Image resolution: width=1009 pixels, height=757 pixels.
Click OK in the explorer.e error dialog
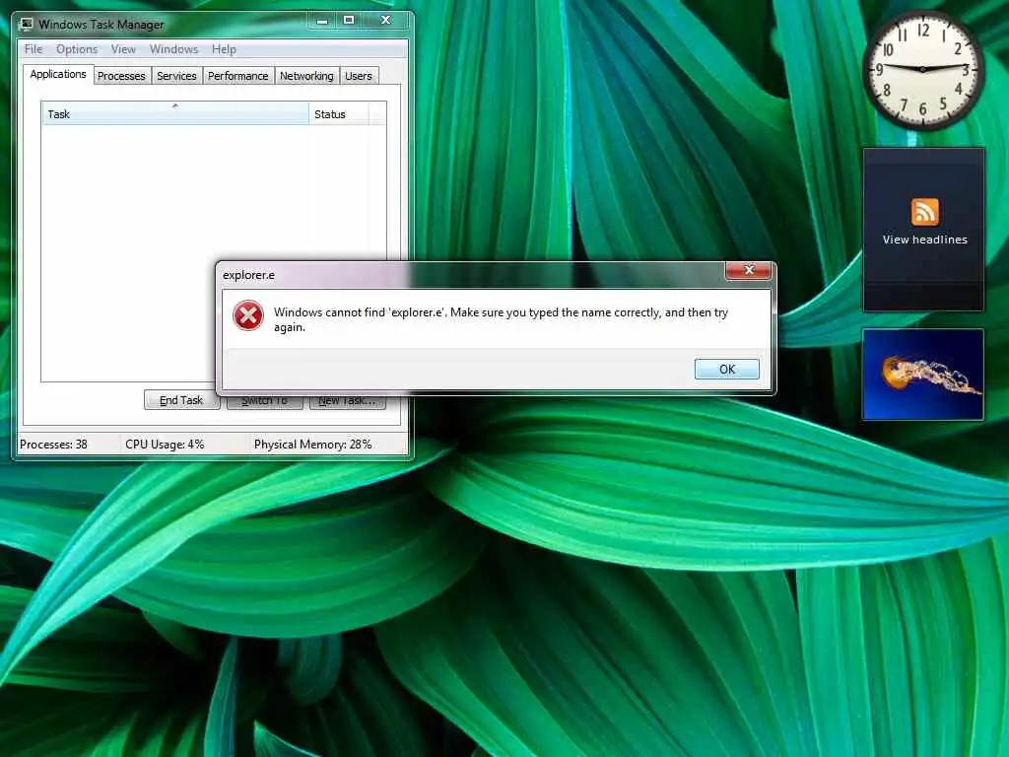[x=726, y=369]
